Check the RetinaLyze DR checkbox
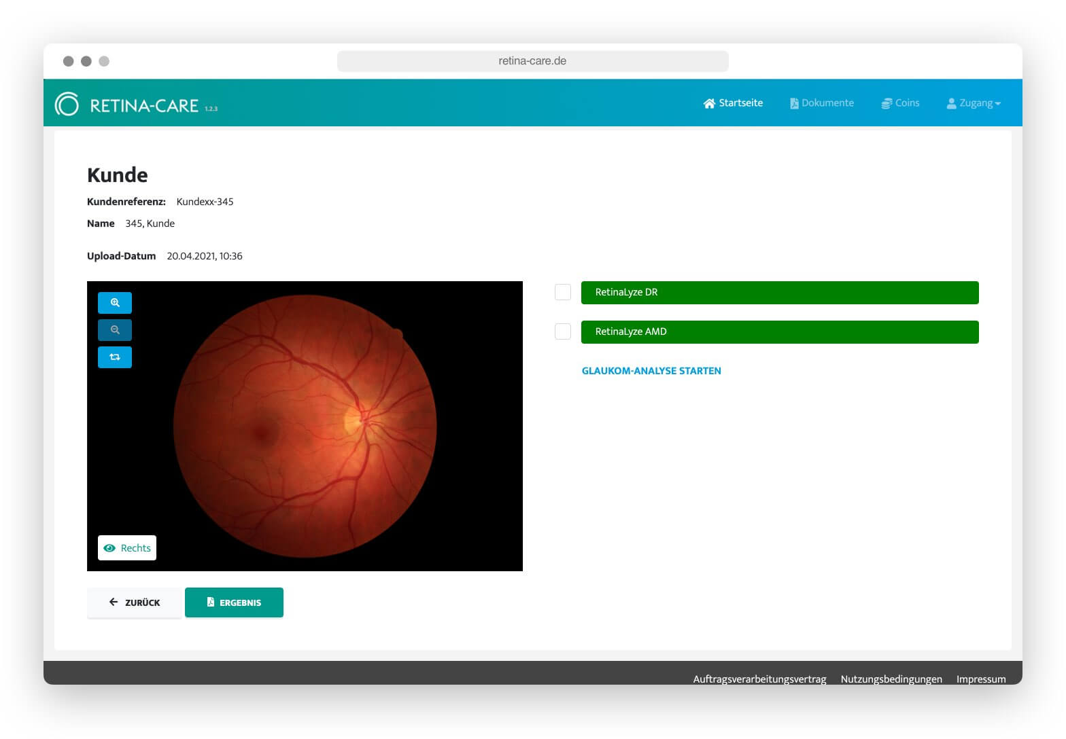1066x739 pixels. coord(563,292)
